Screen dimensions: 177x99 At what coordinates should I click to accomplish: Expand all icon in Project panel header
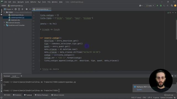[19, 9]
